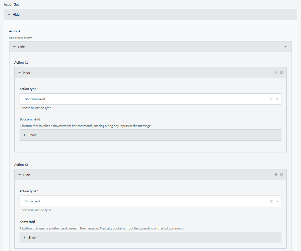The width and height of the screenshot is (301, 251).
Task: Collapse the Action #2 panel
Action: (24, 175)
